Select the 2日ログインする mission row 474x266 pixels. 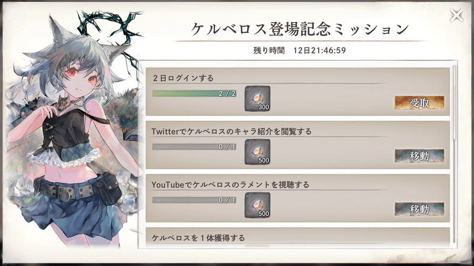(298, 92)
